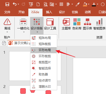Click the recent documents clock icon
Viewport: 106px width, 94px height.
pos(4,43)
